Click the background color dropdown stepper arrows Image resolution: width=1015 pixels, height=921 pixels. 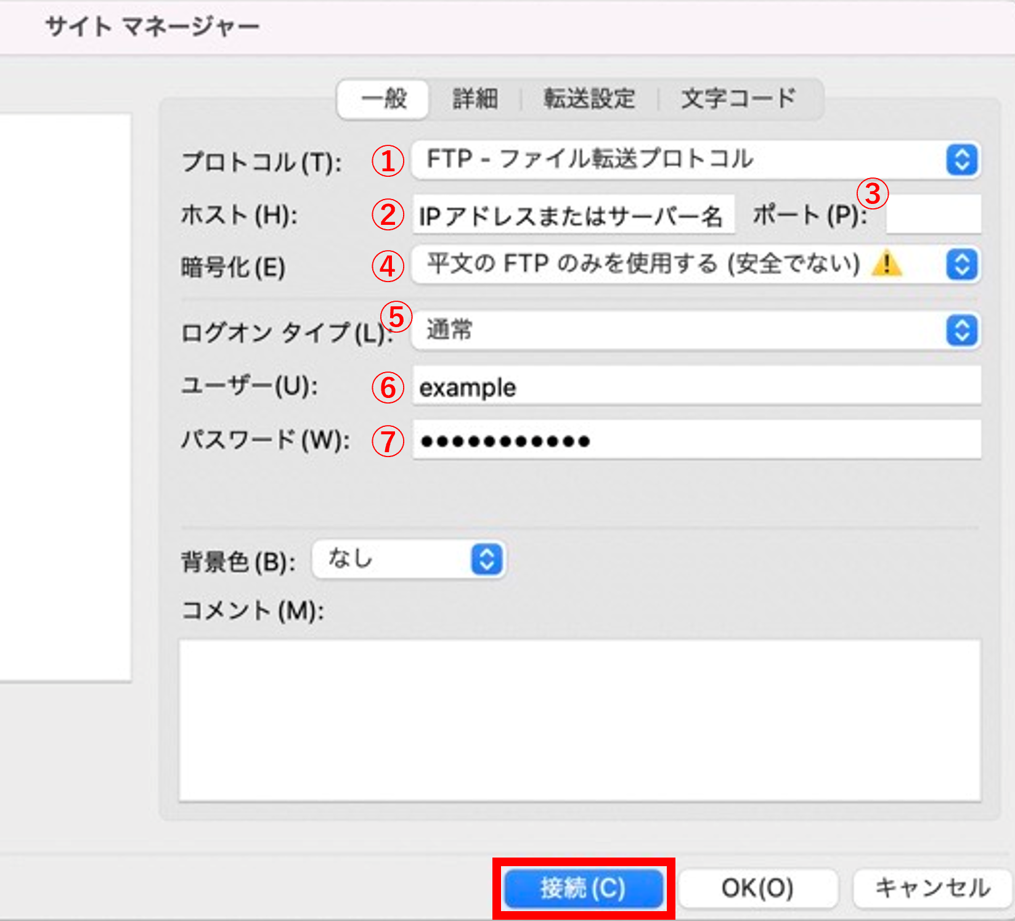tap(487, 559)
